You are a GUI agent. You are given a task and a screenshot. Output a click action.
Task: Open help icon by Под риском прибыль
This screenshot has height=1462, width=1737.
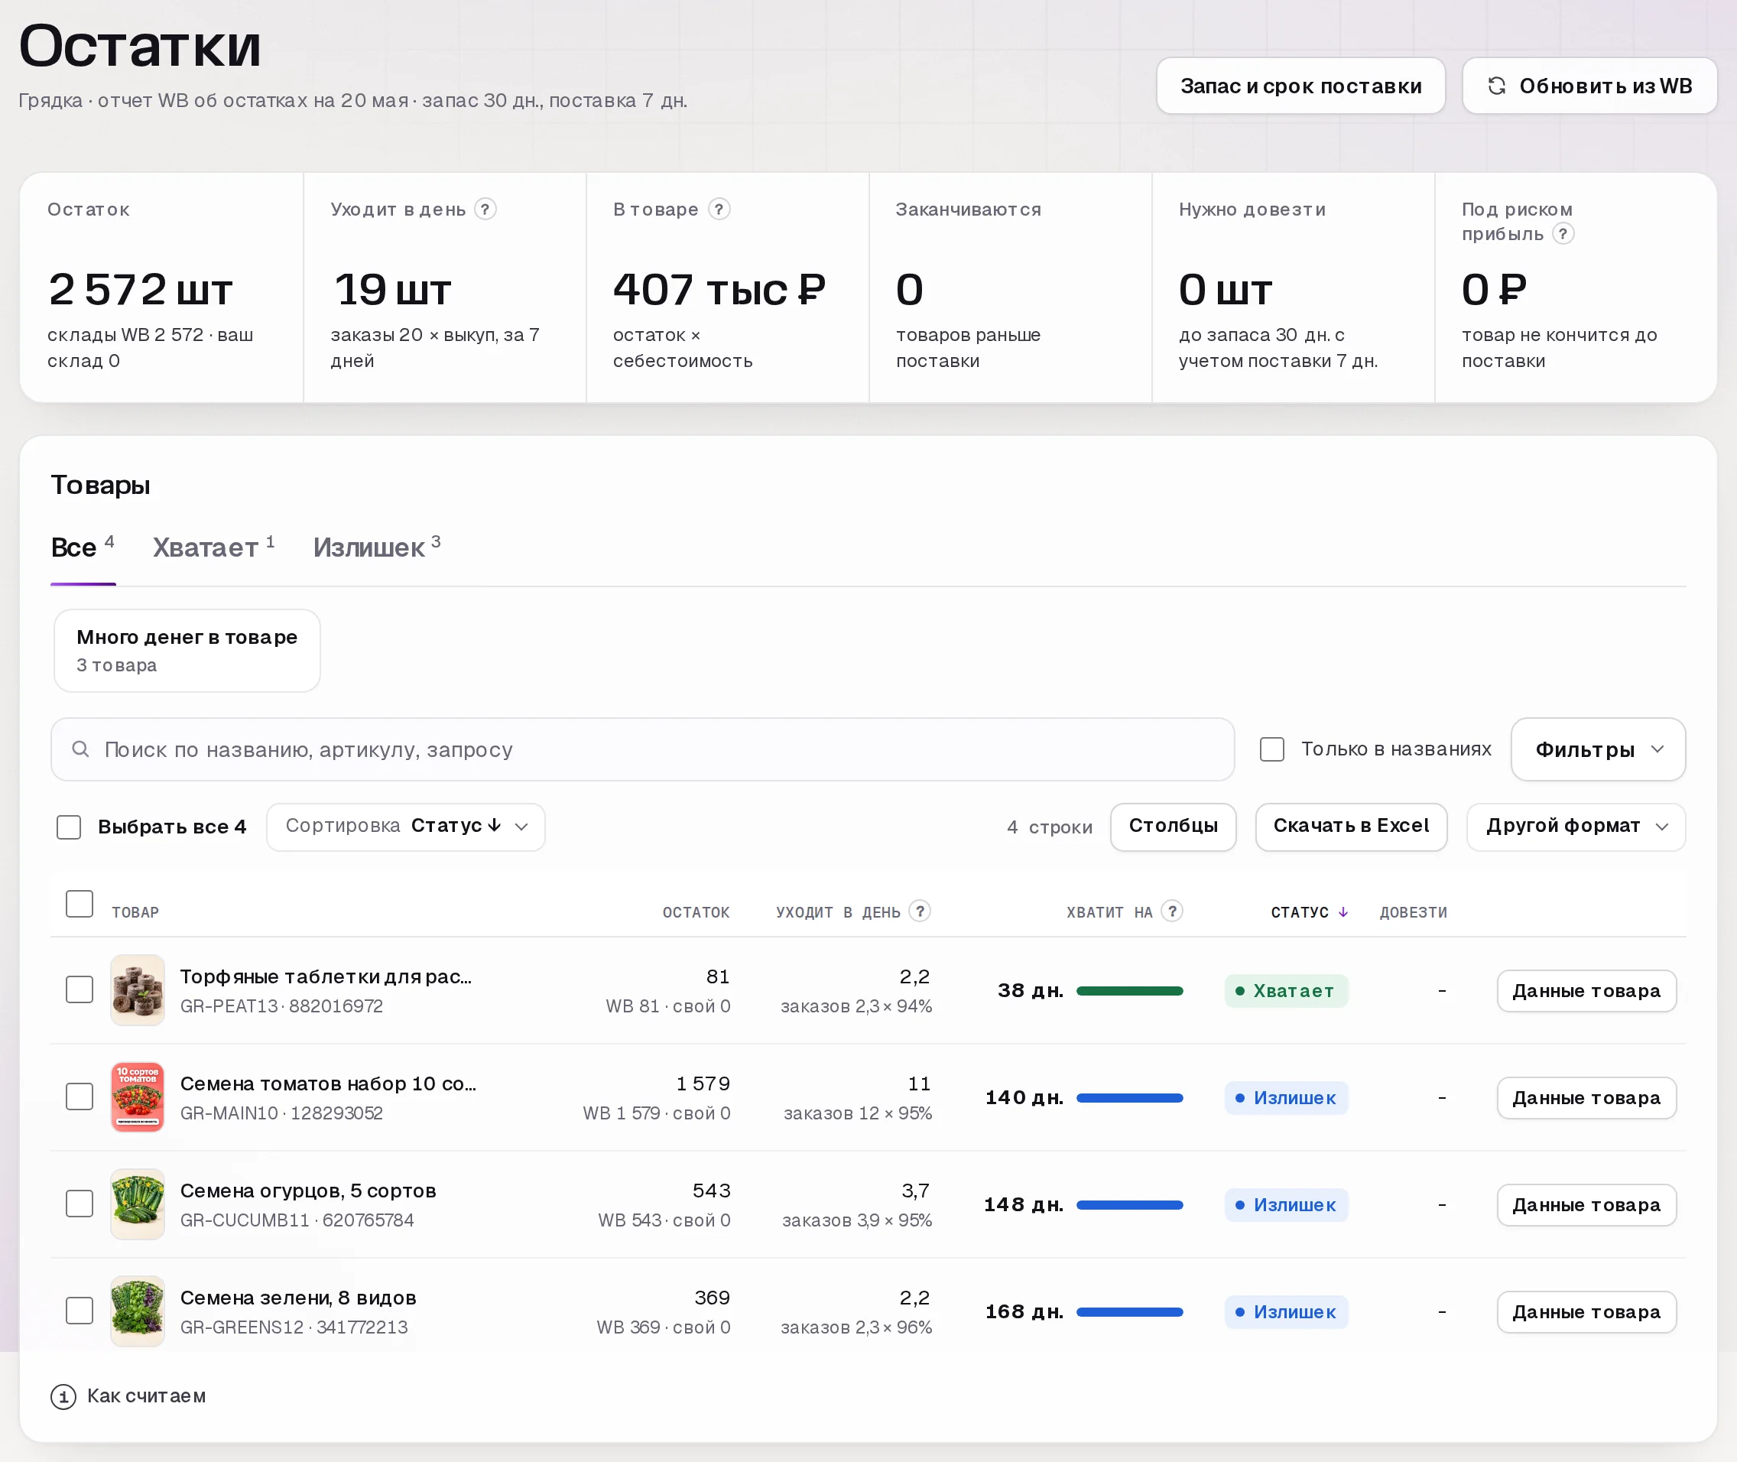point(1563,234)
